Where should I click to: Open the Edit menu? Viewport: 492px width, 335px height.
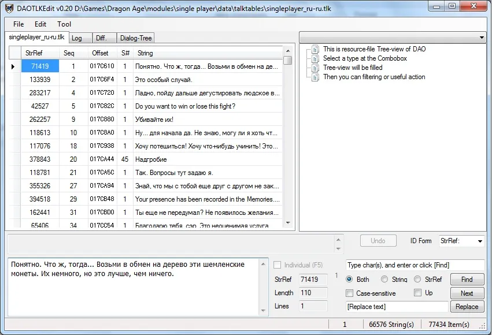[x=40, y=24]
